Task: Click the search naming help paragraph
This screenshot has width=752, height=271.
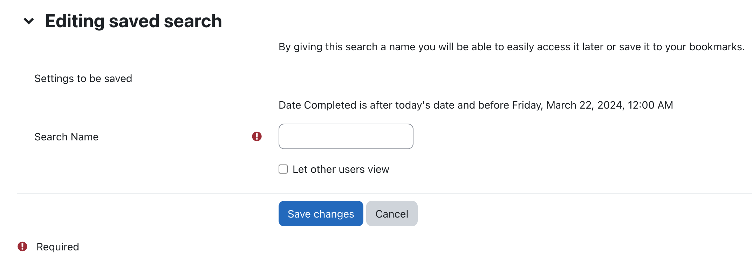Action: (511, 47)
